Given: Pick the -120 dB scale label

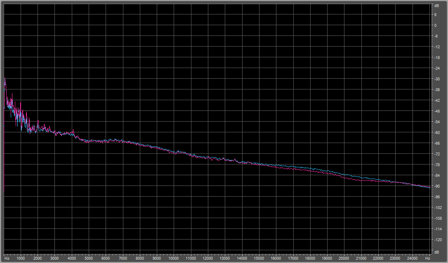Looking at the screenshot, I should [438, 240].
